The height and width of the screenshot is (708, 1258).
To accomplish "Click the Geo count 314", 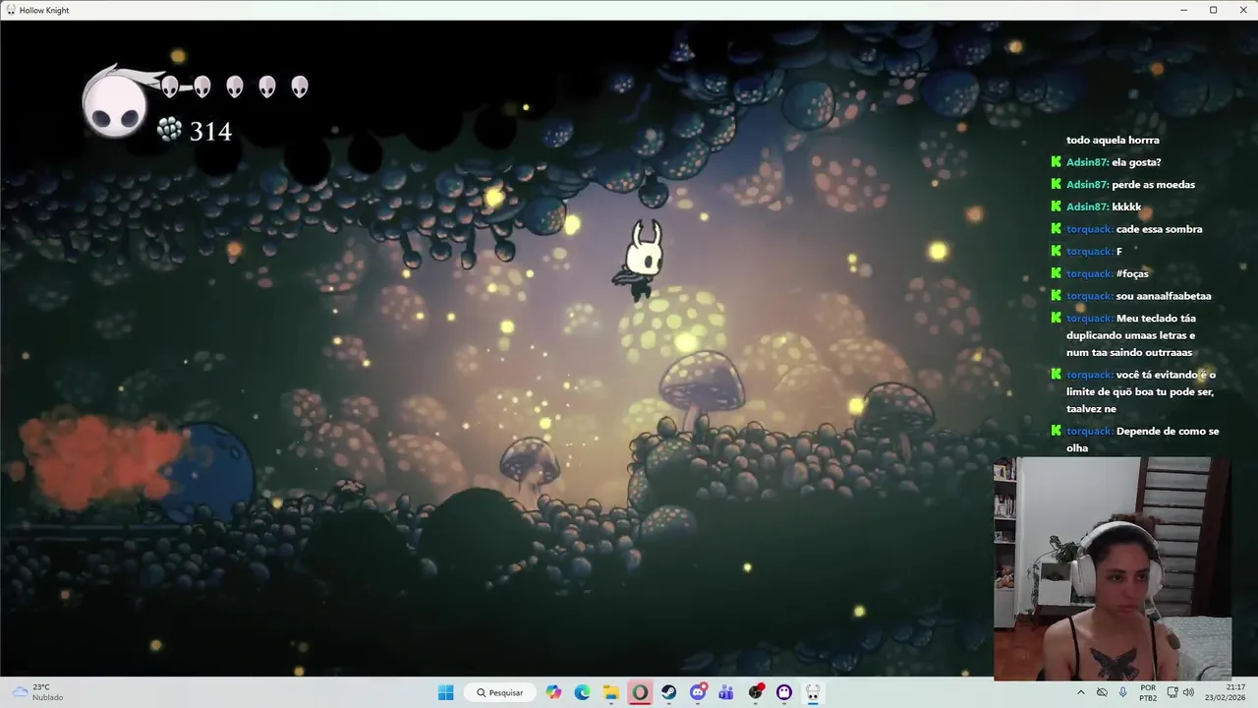I will point(210,131).
